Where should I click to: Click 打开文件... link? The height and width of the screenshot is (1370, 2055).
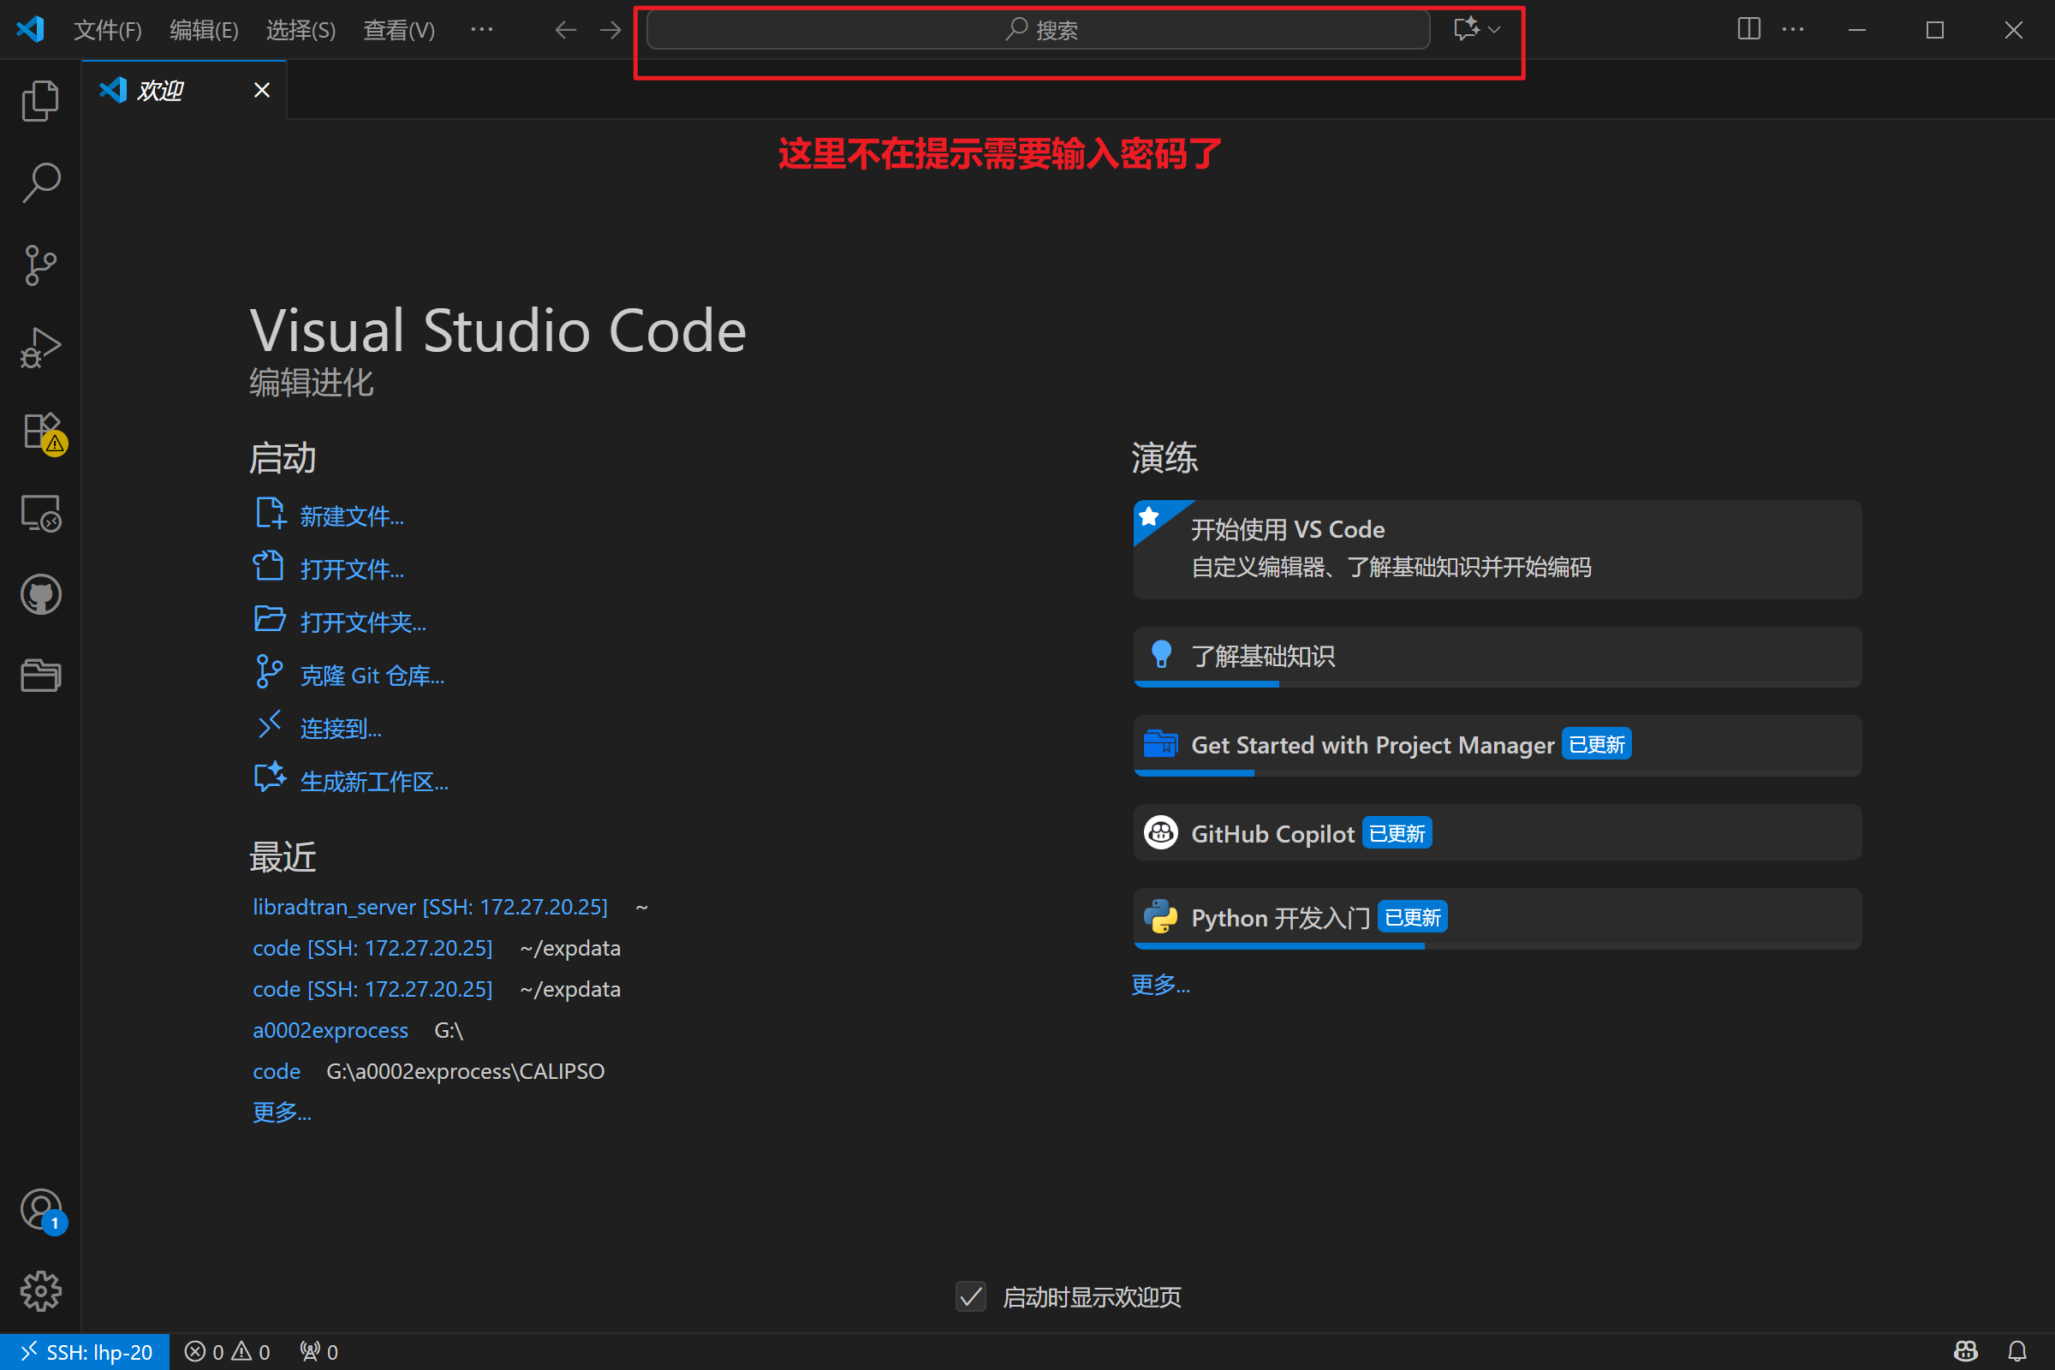(352, 569)
